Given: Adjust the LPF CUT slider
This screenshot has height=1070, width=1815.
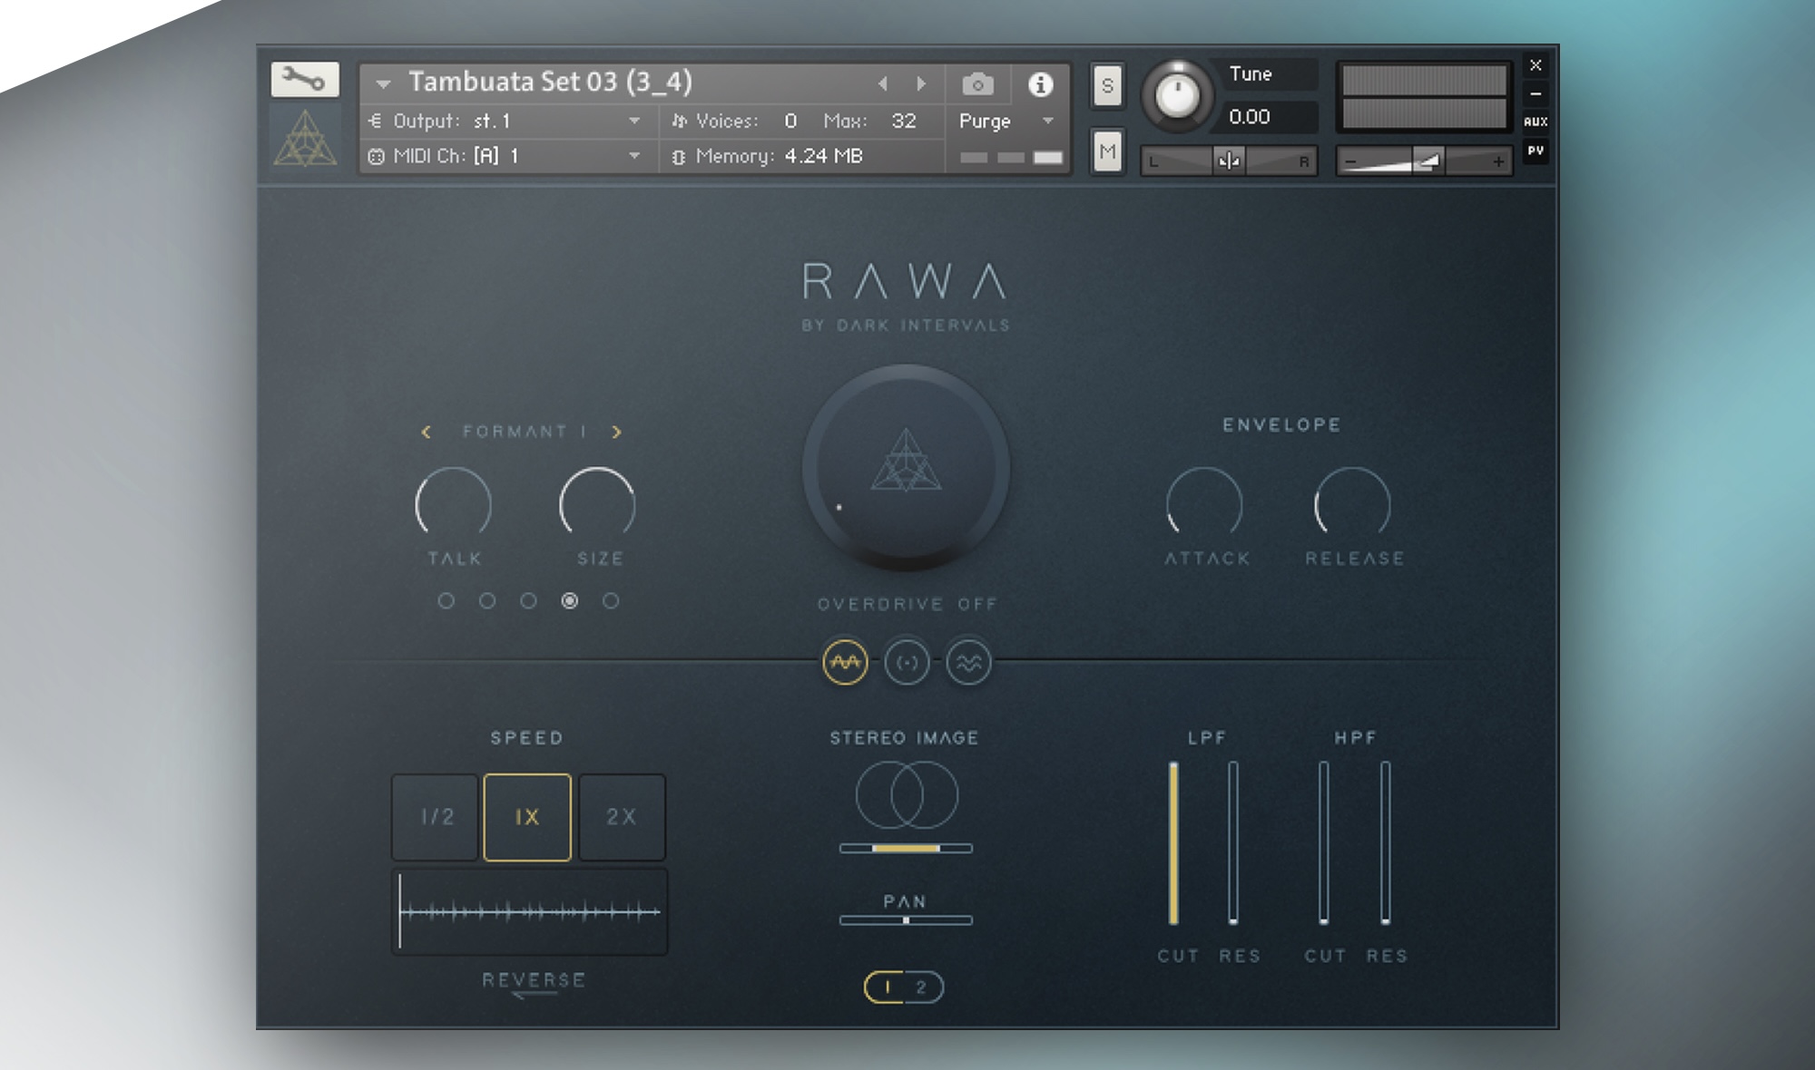Looking at the screenshot, I should tap(1173, 843).
